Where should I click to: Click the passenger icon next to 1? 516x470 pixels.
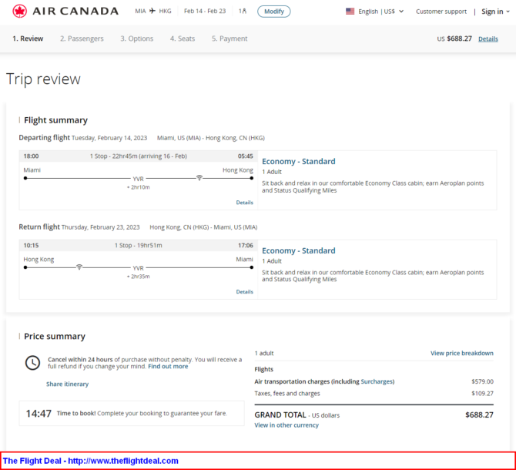(244, 12)
